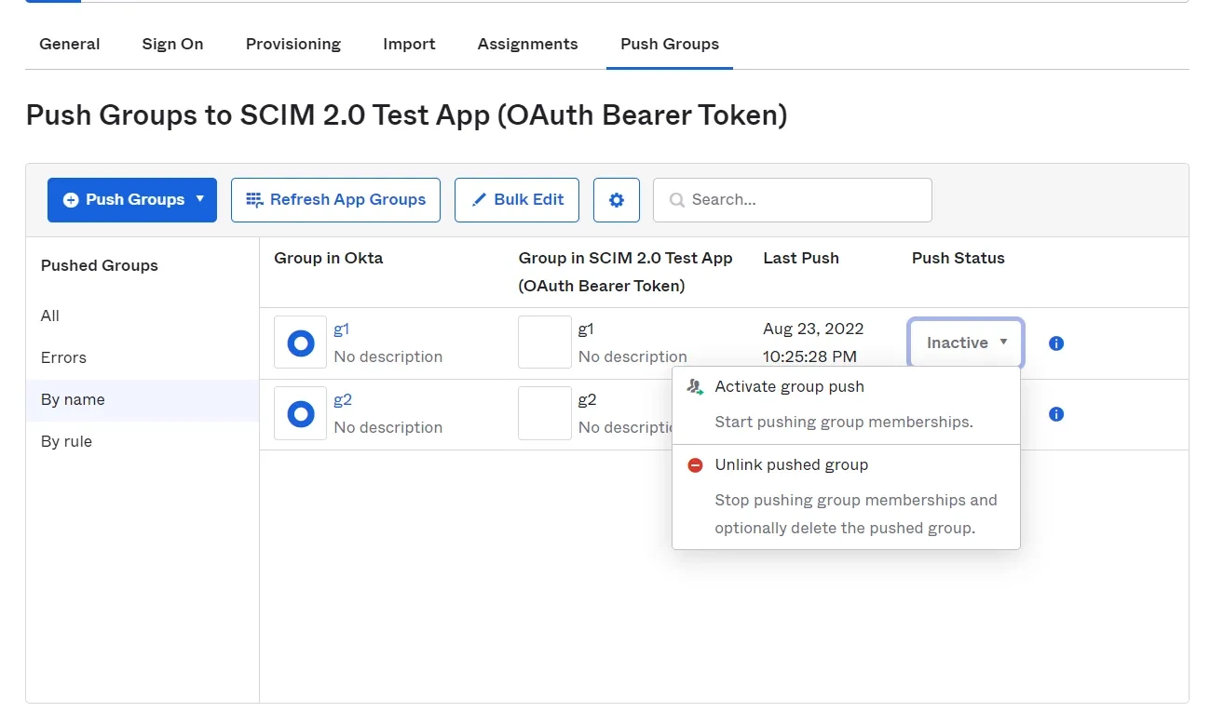Click the Okta circle icon beside g1
Screen dimensions: 1210x712
pyautogui.click(x=300, y=343)
